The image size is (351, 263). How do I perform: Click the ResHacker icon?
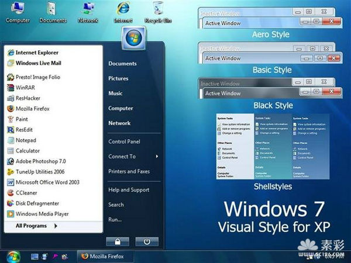11,98
